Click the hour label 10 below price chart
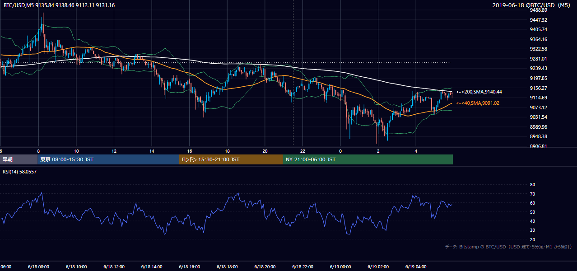The height and width of the screenshot is (271, 577). click(x=76, y=151)
